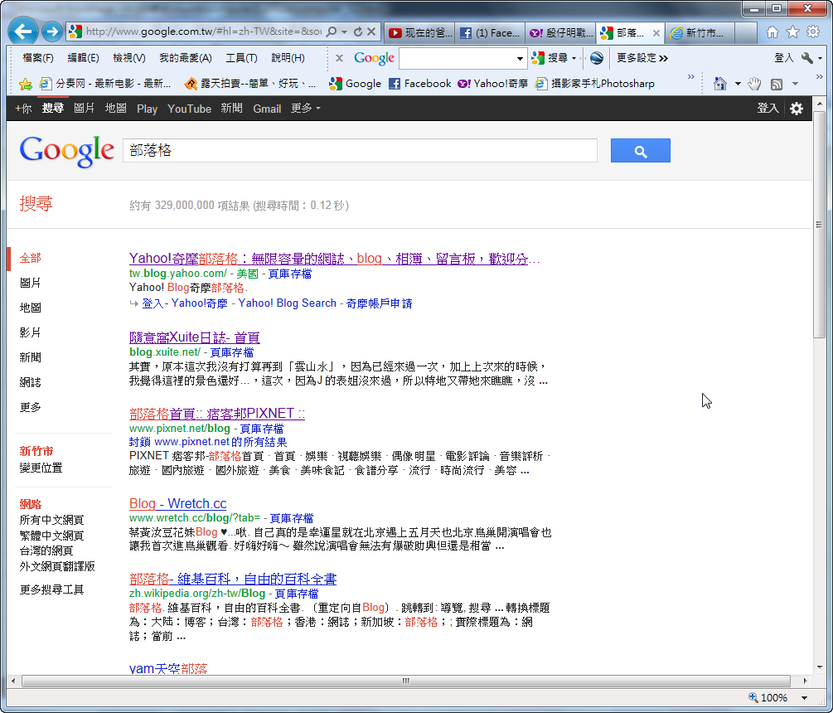This screenshot has height=713, width=833.
Task: Open the 編輯(E) menu
Action: [84, 58]
